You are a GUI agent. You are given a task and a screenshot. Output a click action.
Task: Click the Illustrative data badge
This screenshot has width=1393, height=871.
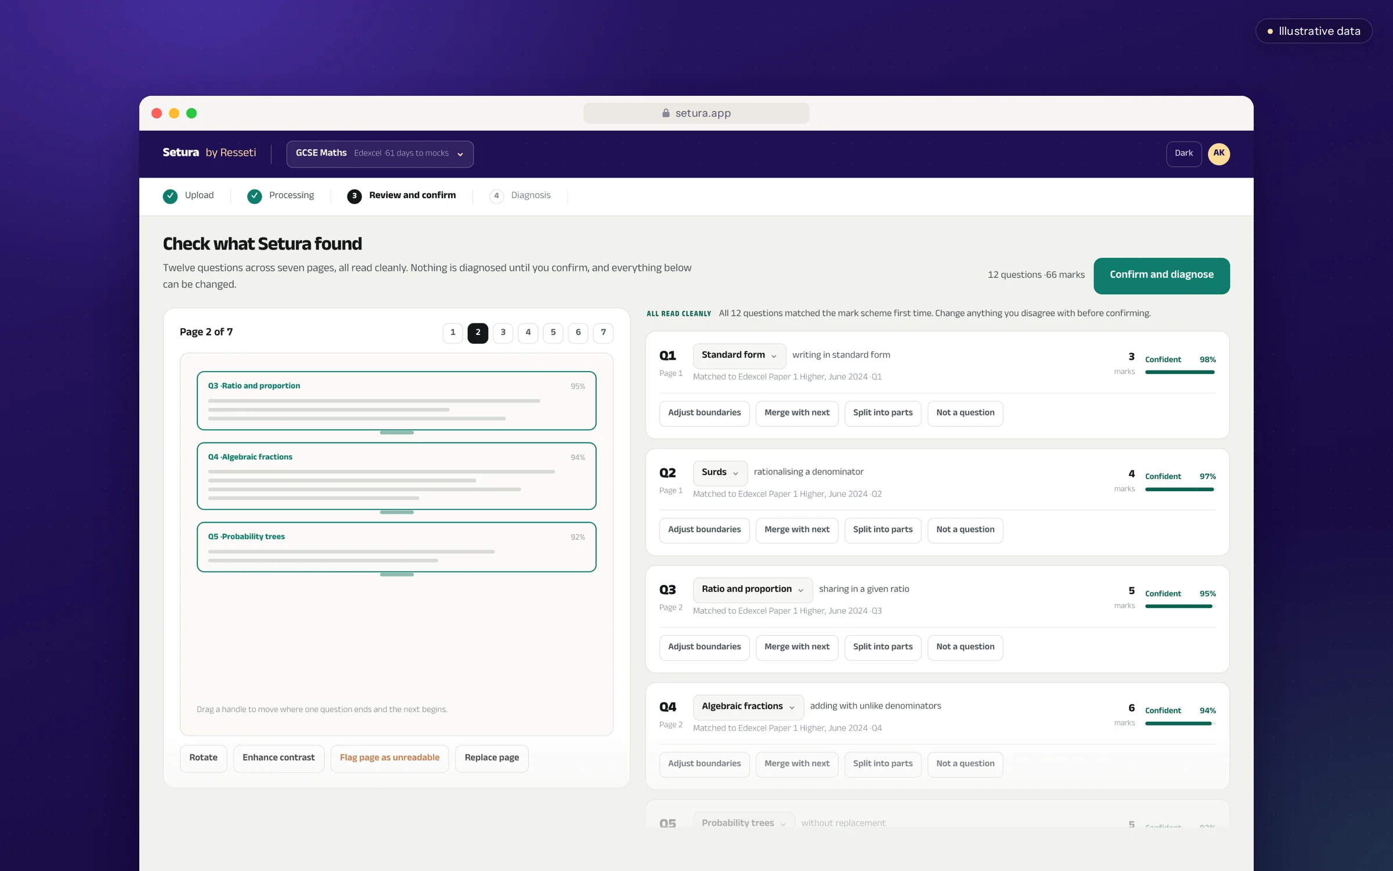1313,31
